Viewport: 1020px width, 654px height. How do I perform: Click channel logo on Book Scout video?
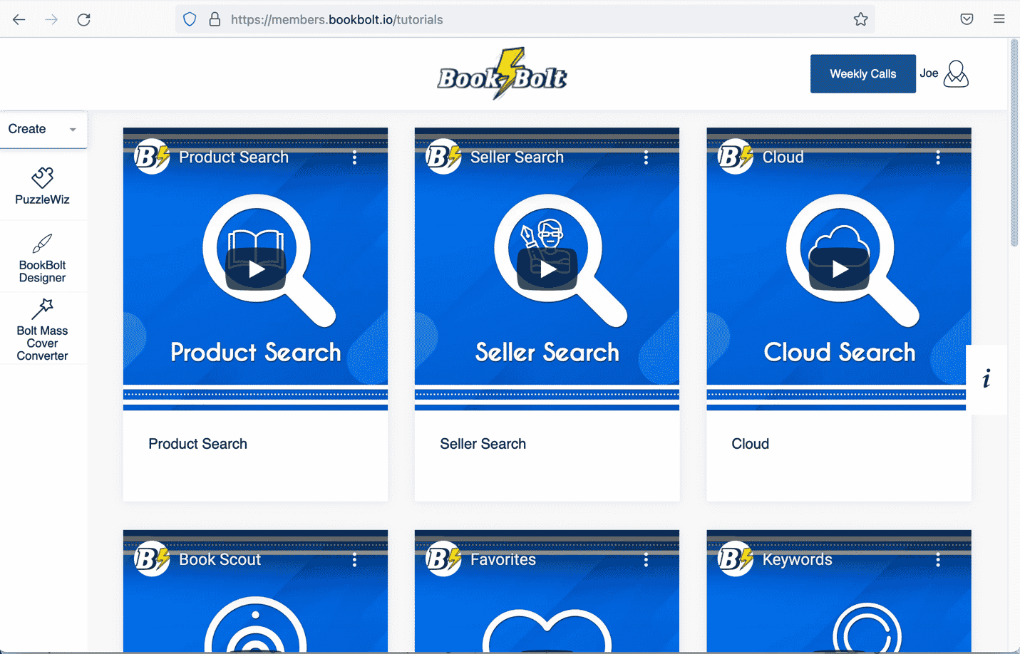pos(152,559)
